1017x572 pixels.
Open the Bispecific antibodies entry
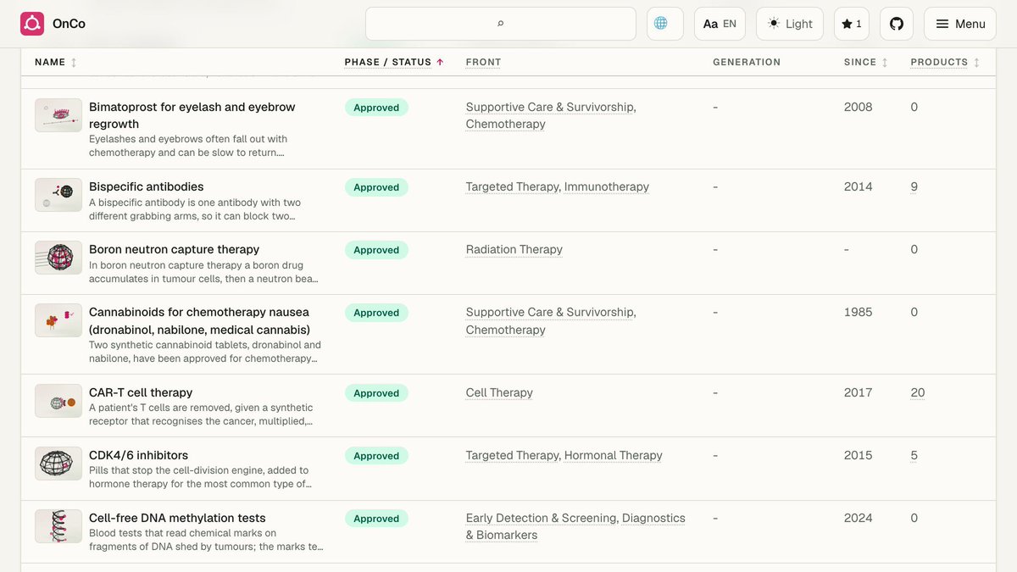pos(147,186)
